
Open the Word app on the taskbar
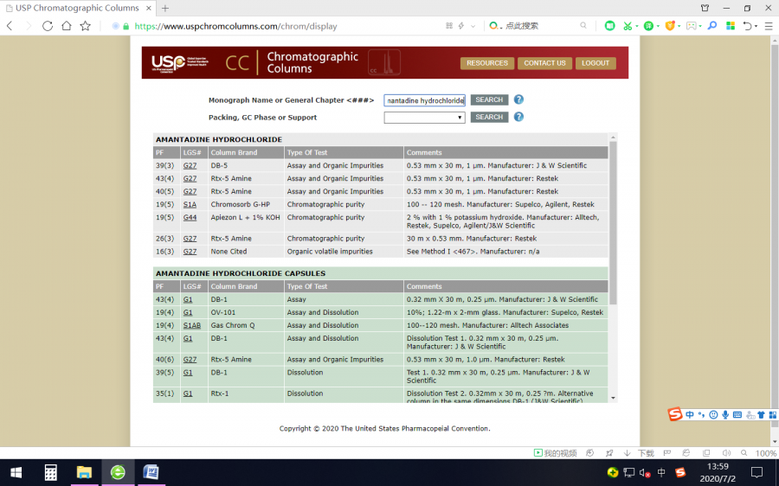(151, 472)
